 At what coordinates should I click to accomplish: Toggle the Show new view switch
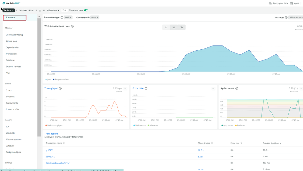coord(86,11)
